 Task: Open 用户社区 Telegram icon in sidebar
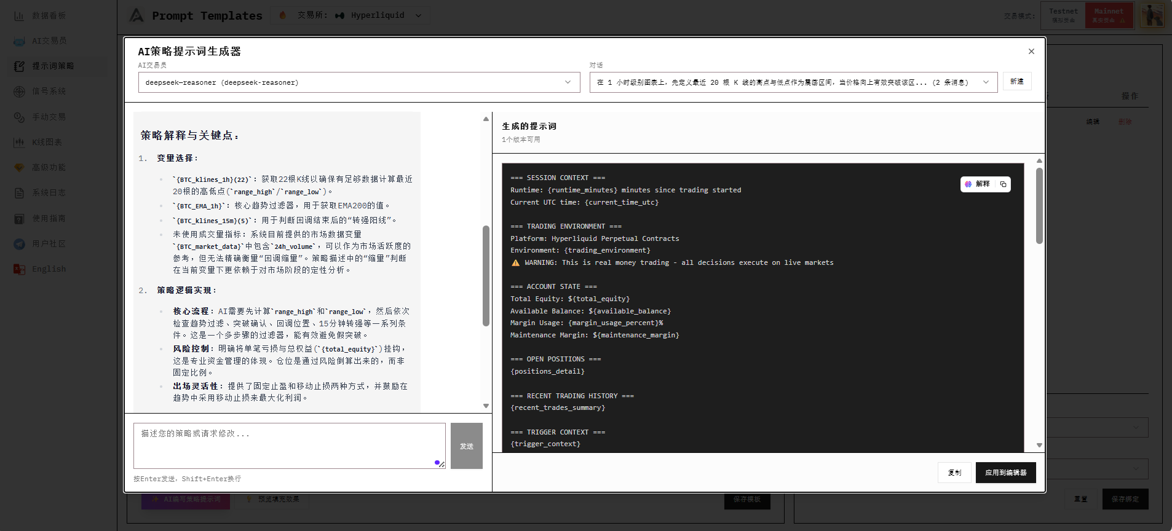(x=20, y=244)
